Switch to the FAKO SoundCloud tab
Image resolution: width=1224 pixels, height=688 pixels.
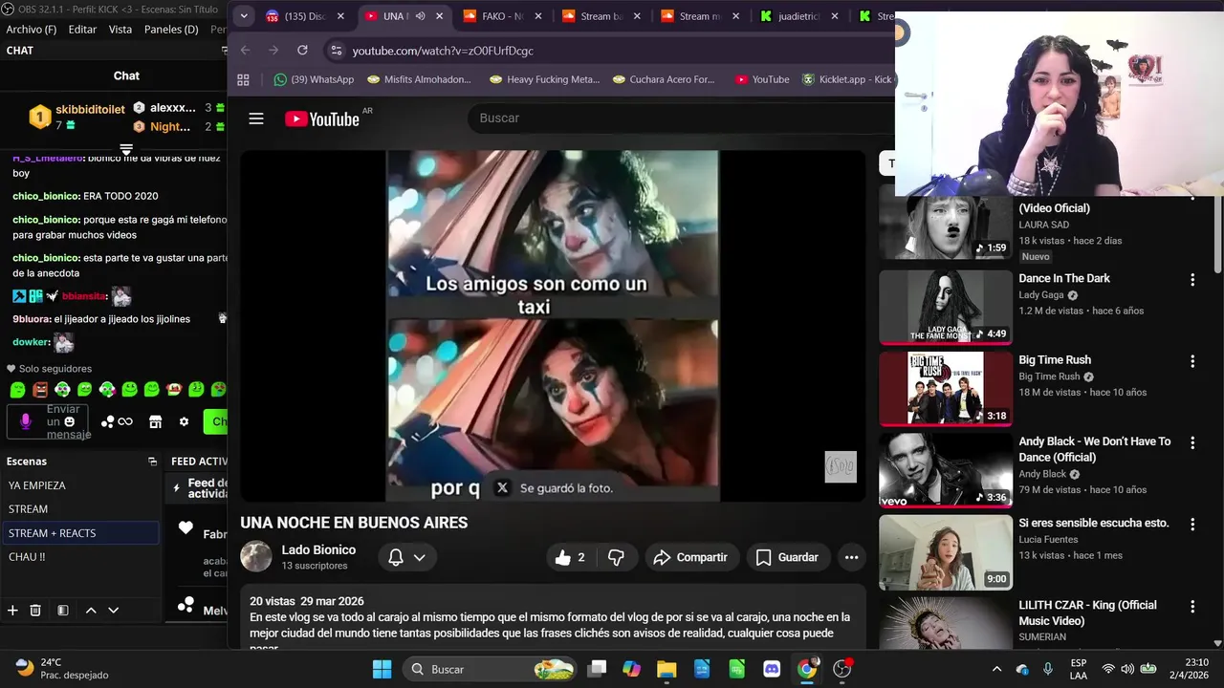502,16
